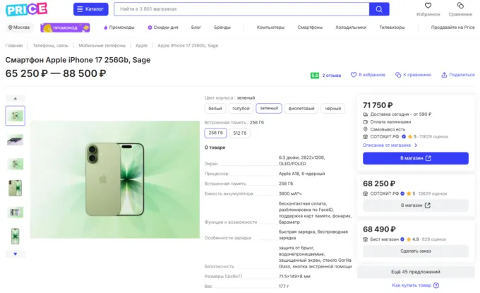Select the second product thumbnail

click(x=16, y=140)
